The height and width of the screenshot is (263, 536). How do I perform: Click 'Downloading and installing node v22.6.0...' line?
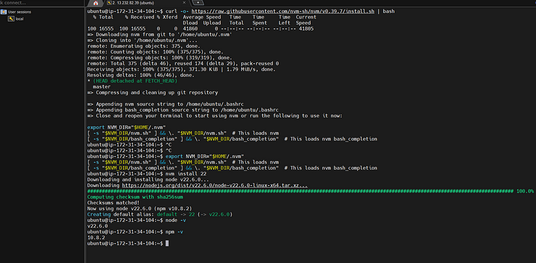click(148, 180)
